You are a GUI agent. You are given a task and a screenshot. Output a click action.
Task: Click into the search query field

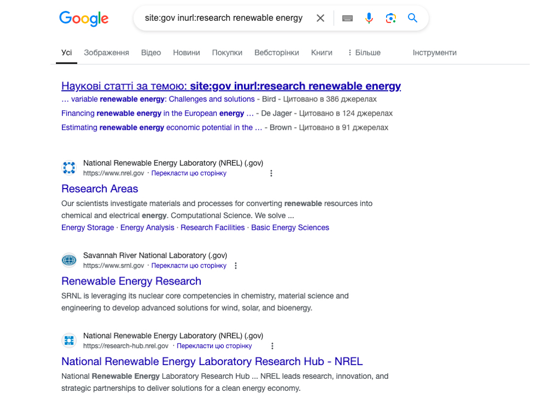(x=223, y=18)
